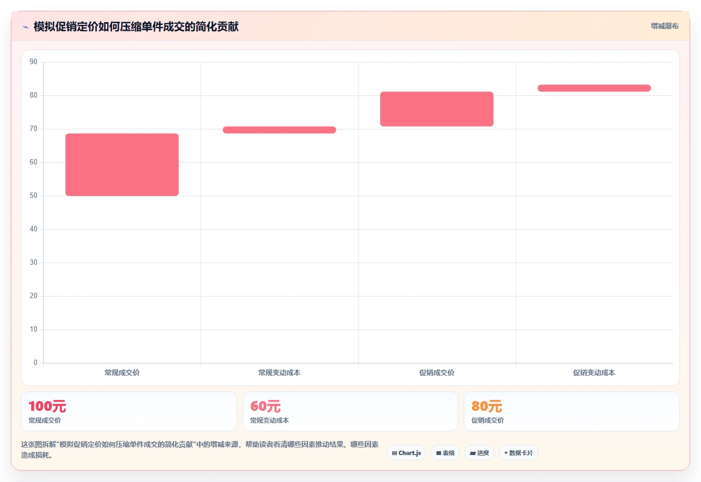Select the 常规成交价 waterfall bar
This screenshot has width=701, height=482.
(122, 164)
